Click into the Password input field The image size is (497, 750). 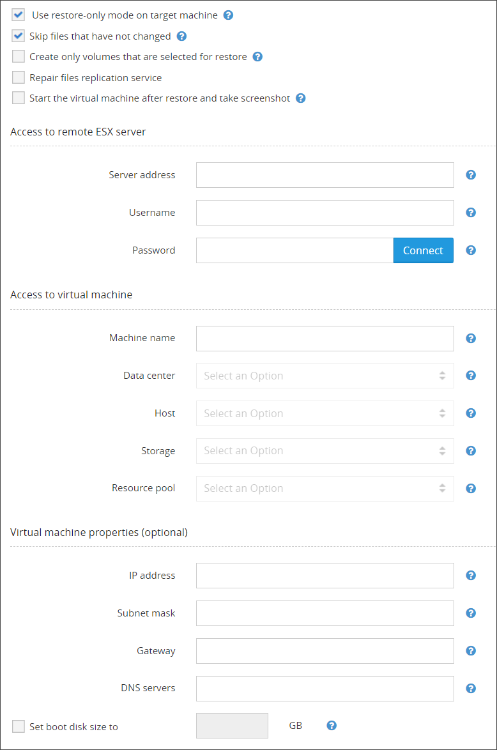[x=294, y=250]
